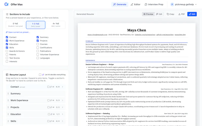Enable the Courses section checkbox
Image resolution: width=202 pixels, height=126 pixels.
(38, 44)
